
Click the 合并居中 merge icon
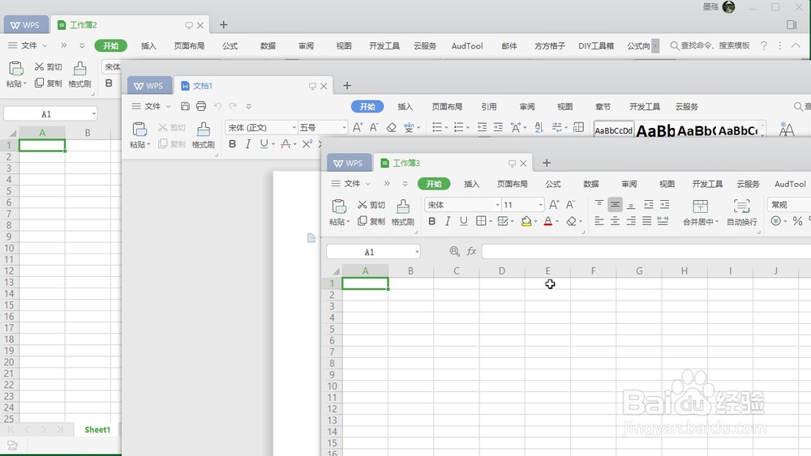pyautogui.click(x=700, y=207)
